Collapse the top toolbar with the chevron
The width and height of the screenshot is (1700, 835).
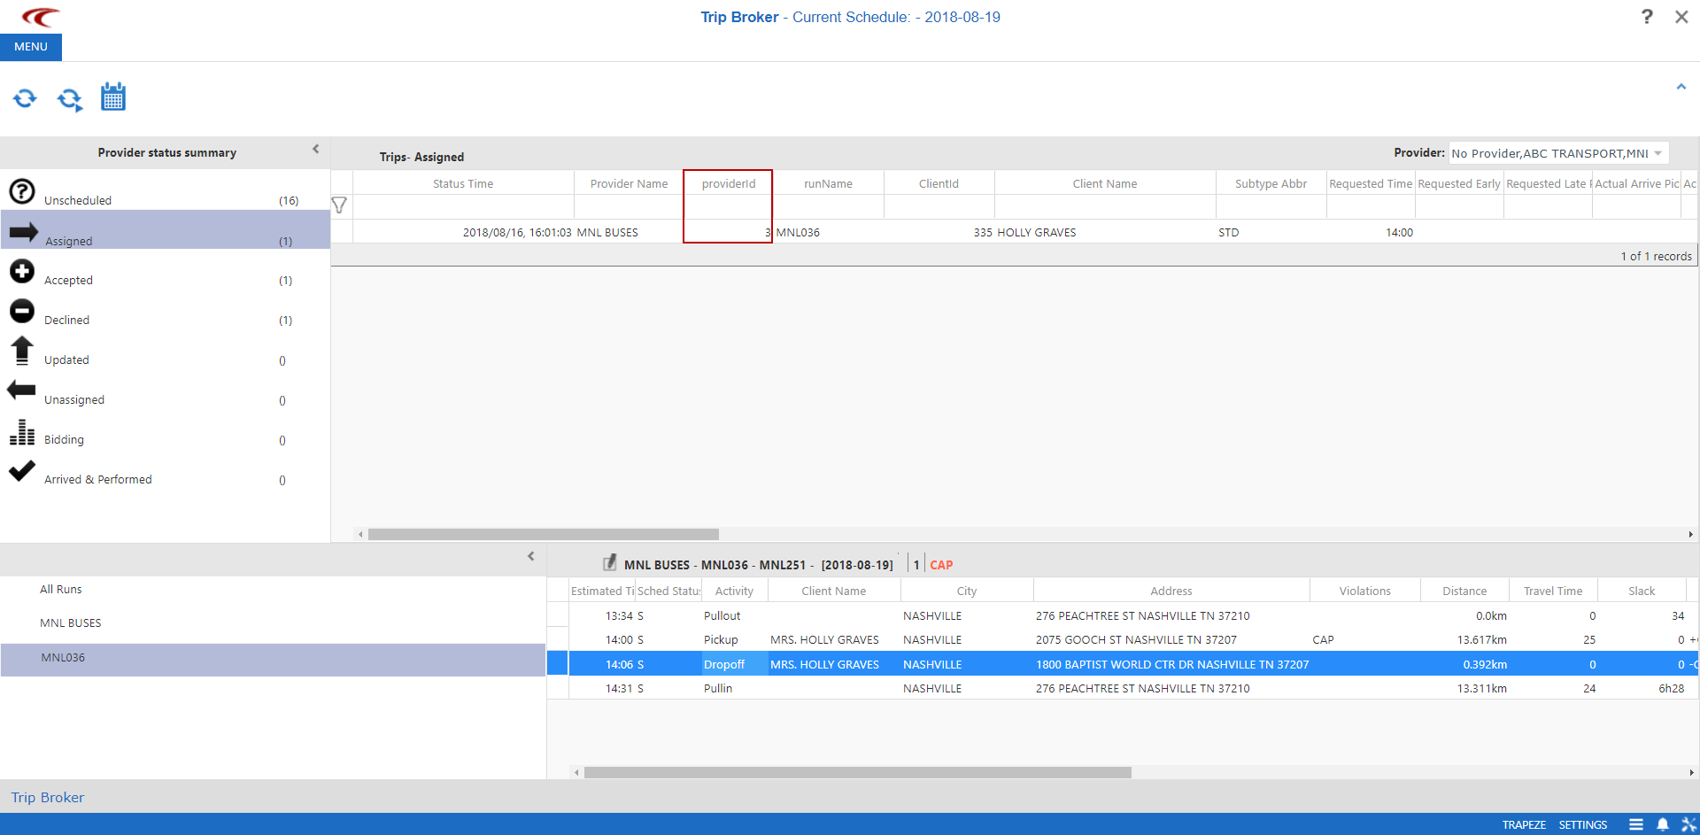[x=1681, y=87]
